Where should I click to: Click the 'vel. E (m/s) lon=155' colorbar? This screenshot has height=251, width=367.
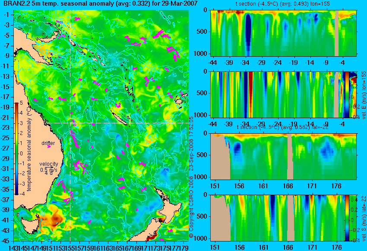347,94
